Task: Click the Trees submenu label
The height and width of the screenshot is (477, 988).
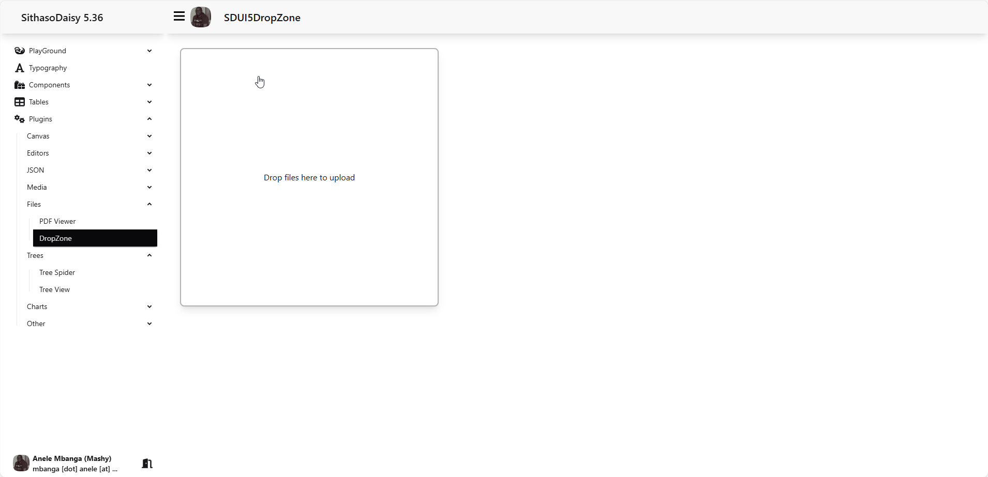Action: pyautogui.click(x=35, y=255)
